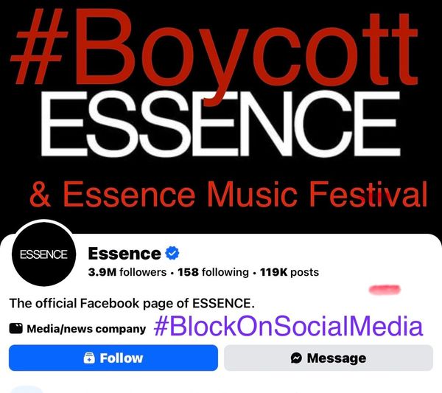Click the Essence page name
442x393 pixels.
[124, 254]
